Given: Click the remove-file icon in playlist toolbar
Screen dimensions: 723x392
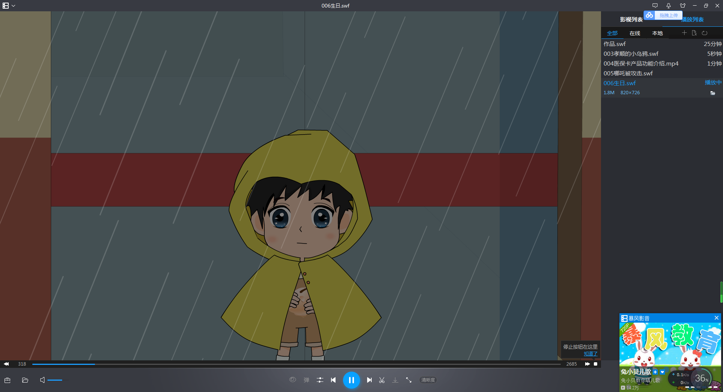Looking at the screenshot, I should pos(694,33).
